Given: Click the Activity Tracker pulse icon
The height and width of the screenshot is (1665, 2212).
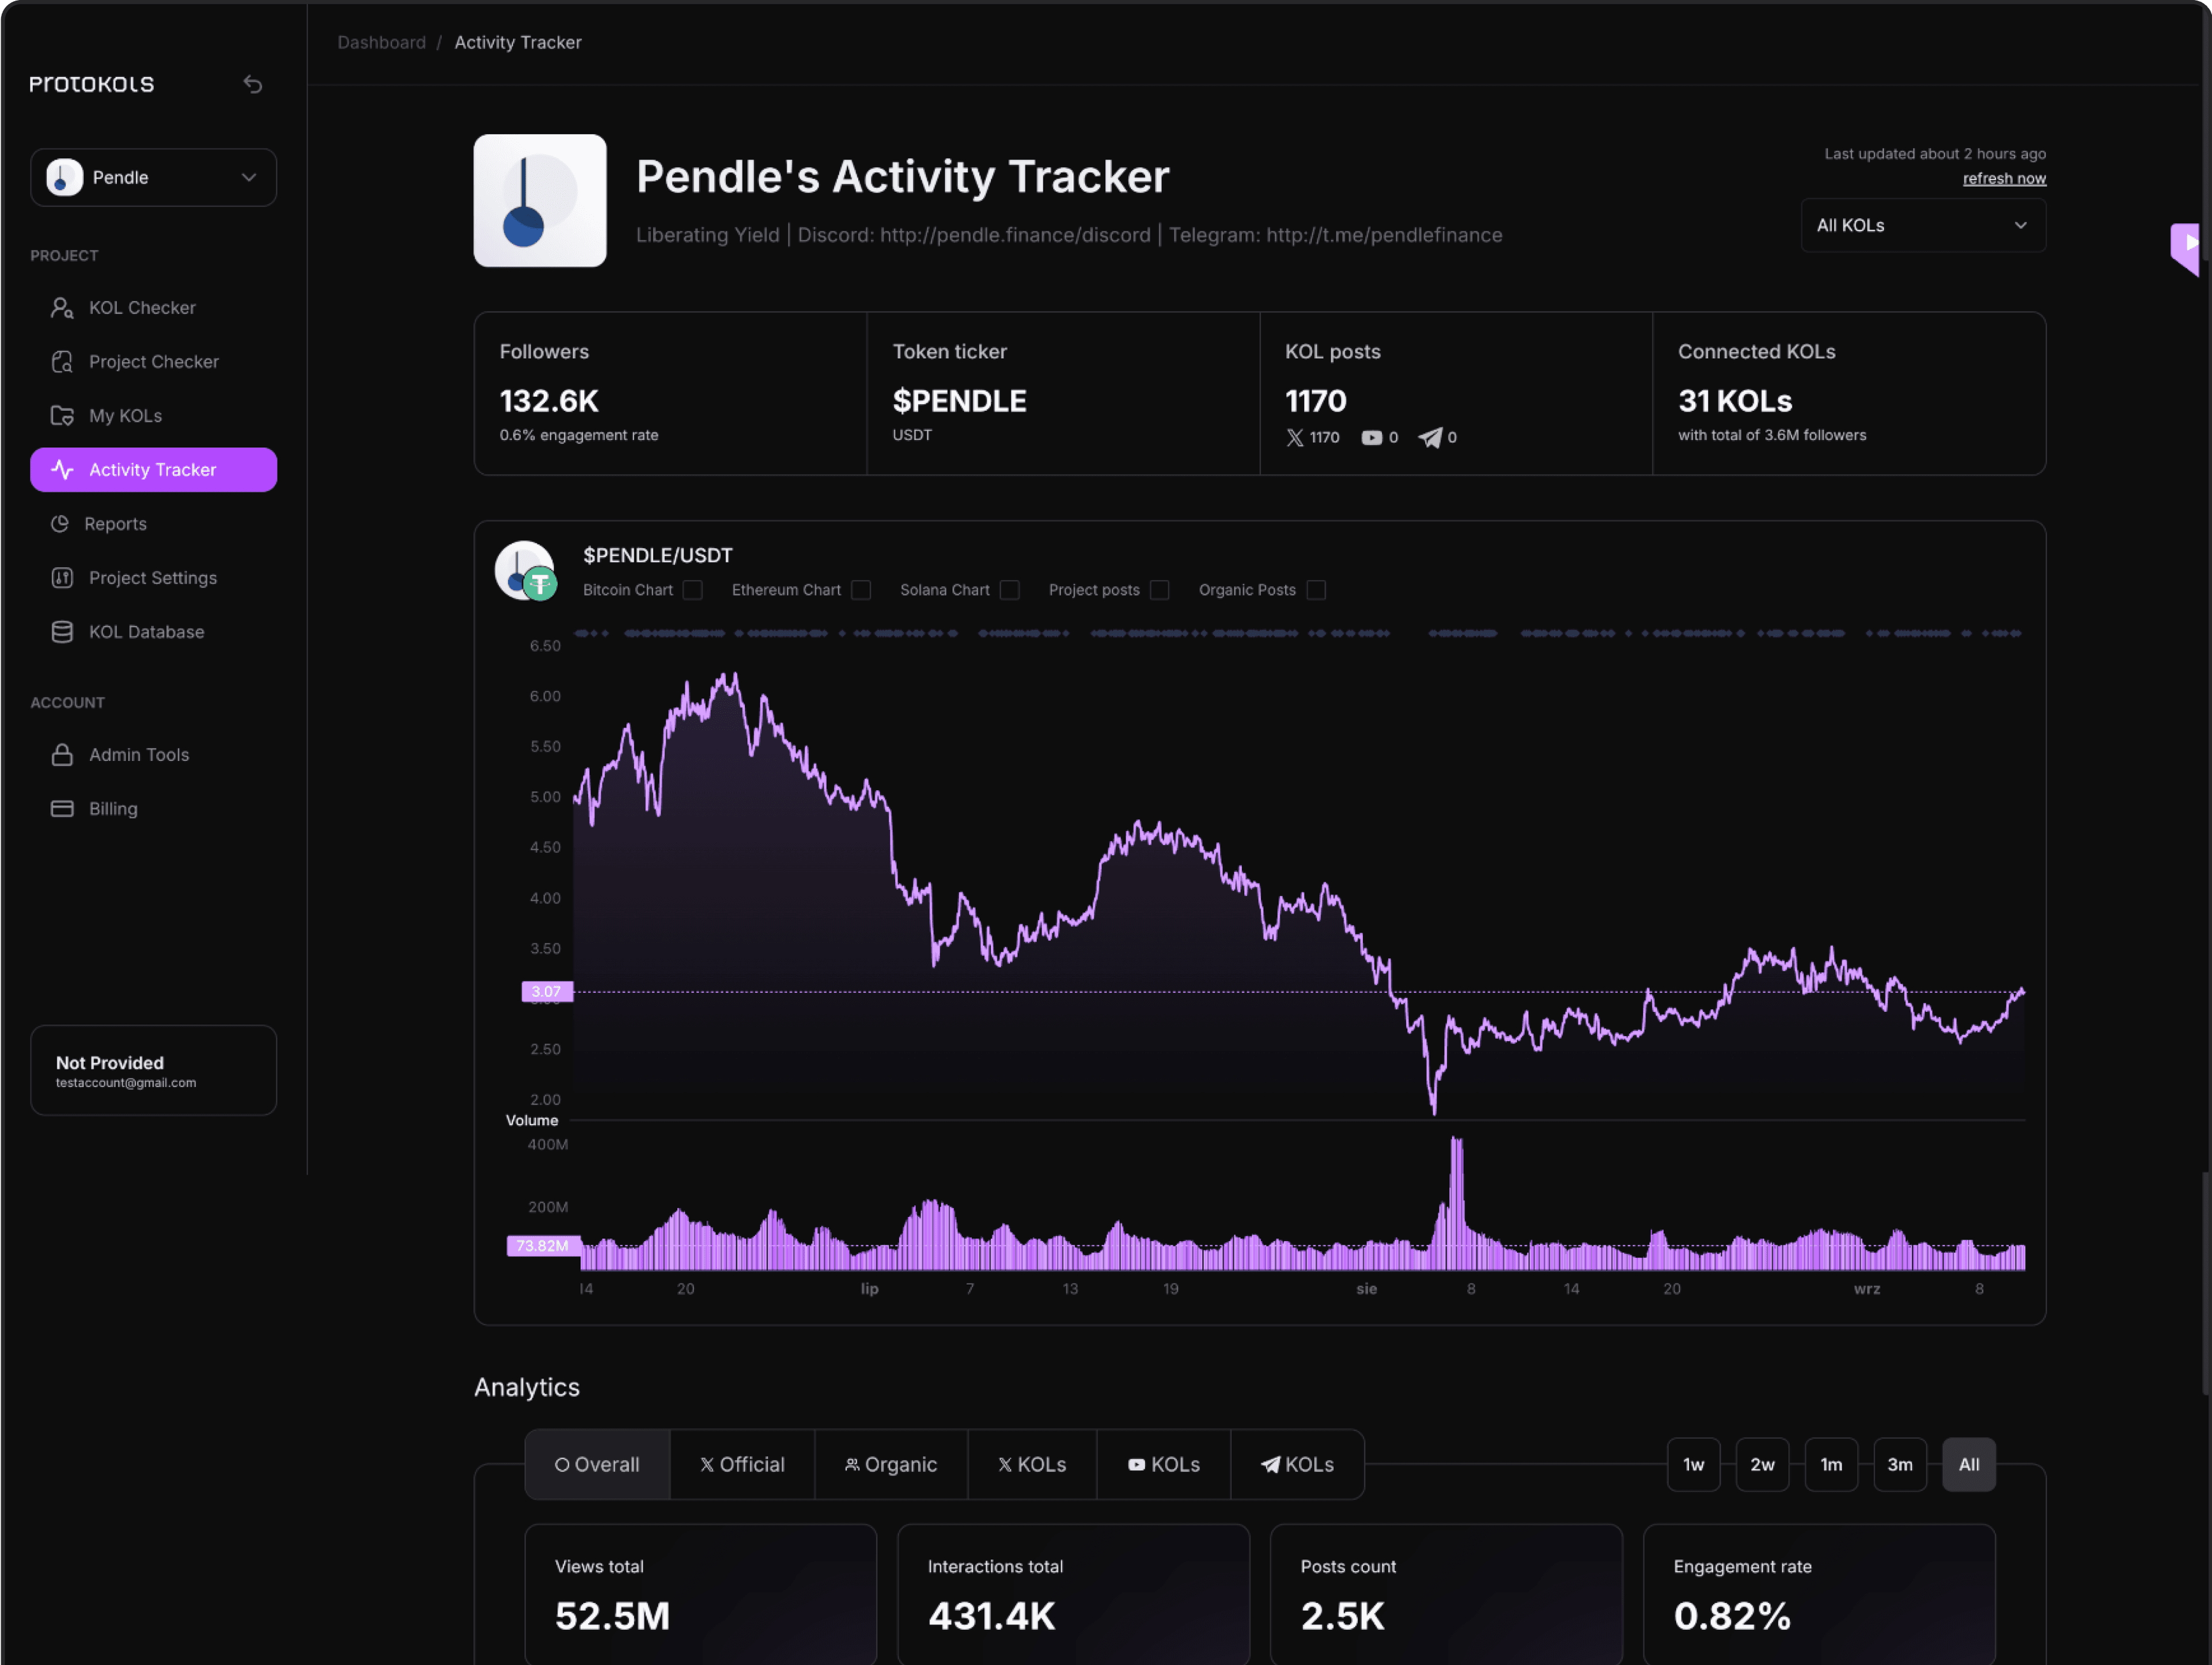Looking at the screenshot, I should (62, 470).
